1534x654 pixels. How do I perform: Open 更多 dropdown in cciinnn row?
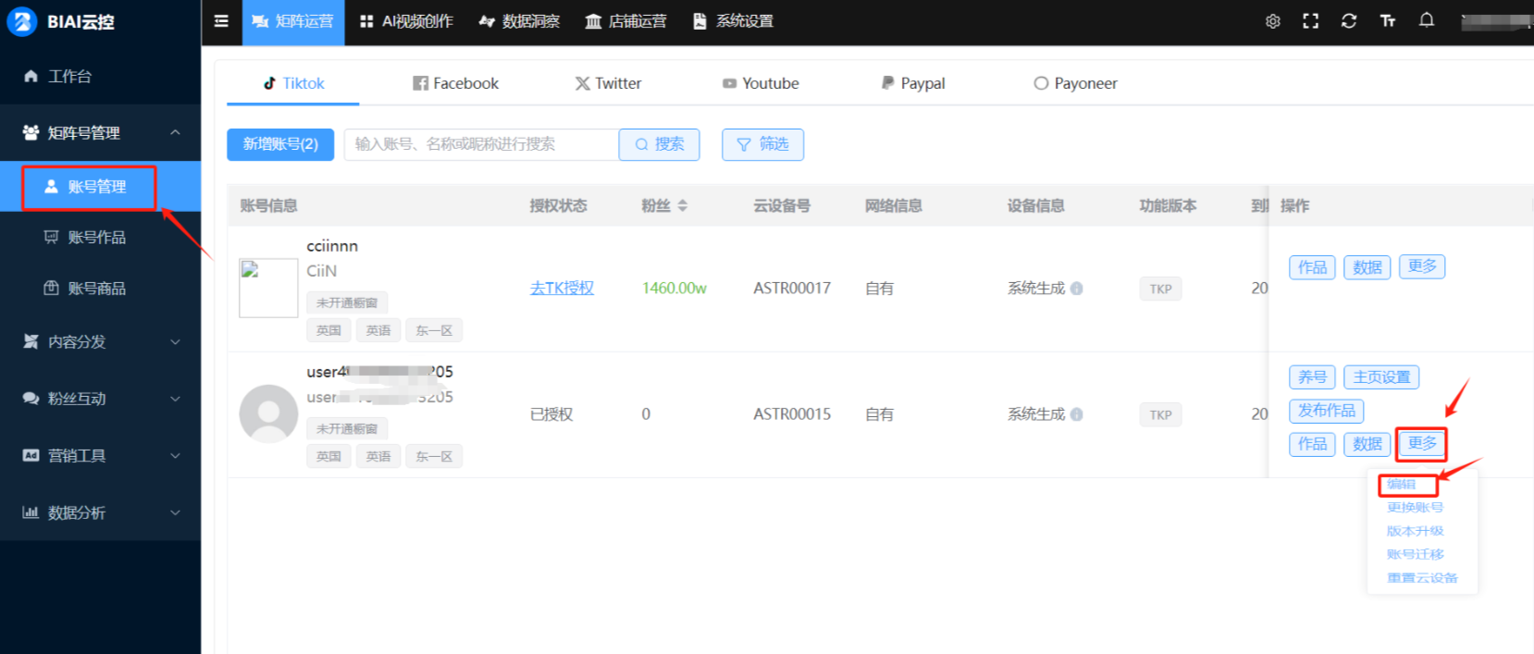(x=1422, y=266)
